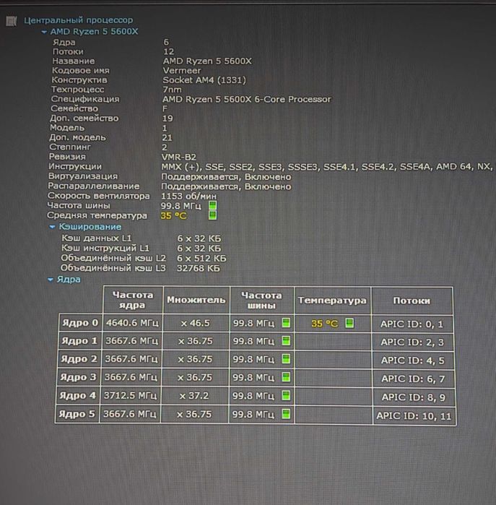
Task: Click the x 37.2 multiplier cell
Action: tap(194, 395)
